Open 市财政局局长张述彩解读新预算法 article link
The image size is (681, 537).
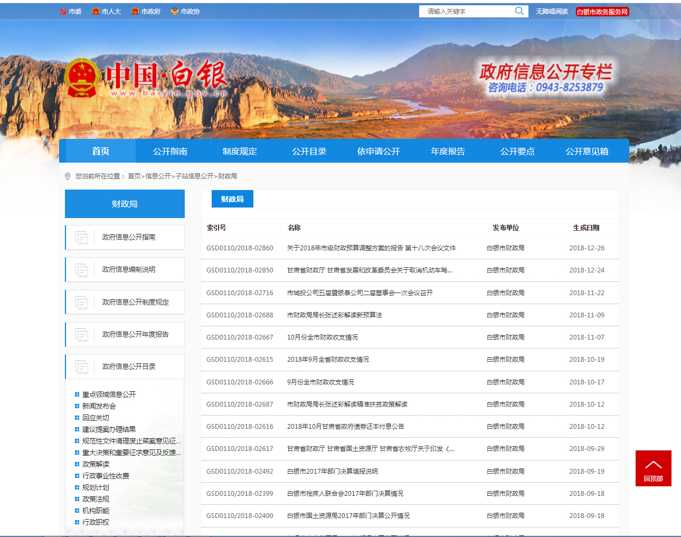(334, 315)
